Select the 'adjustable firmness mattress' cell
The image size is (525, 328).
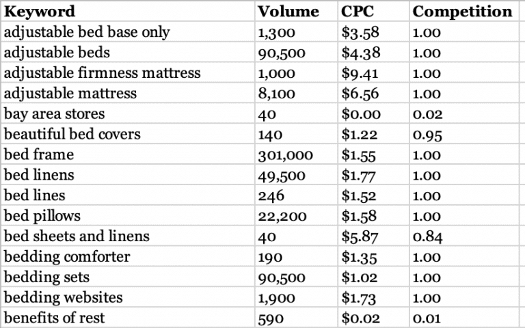[128, 72]
